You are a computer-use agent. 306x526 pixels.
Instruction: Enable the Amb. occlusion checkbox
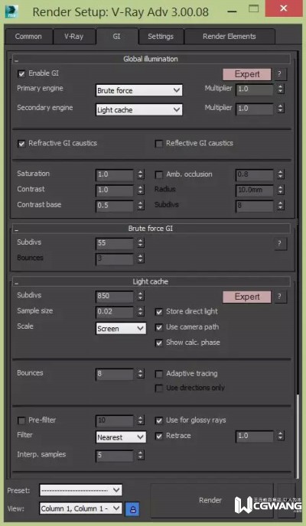158,175
